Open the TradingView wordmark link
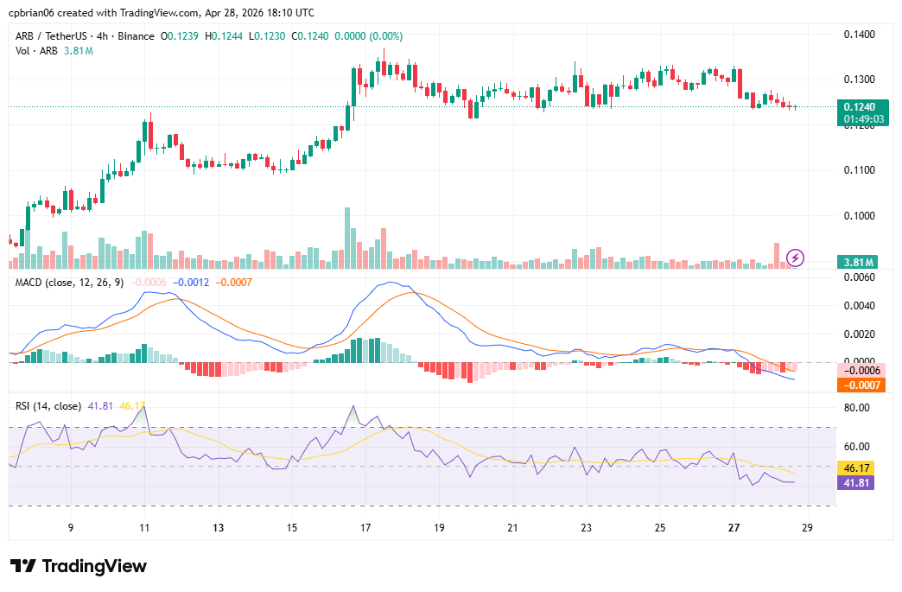902x592 pixels. 94,566
